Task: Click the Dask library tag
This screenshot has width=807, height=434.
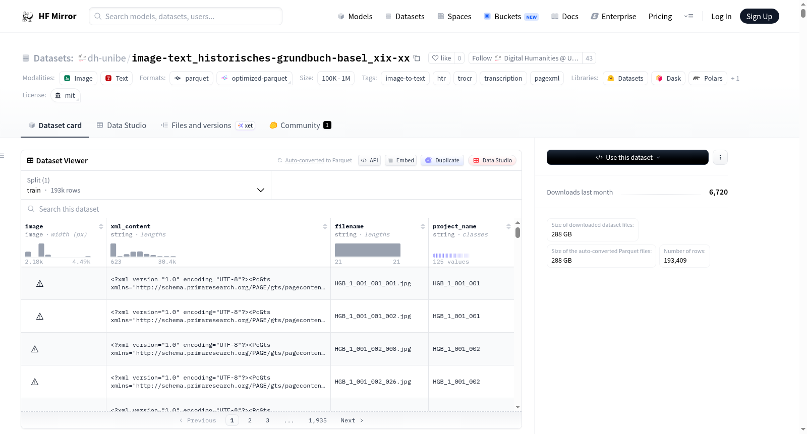Action: pyautogui.click(x=668, y=78)
